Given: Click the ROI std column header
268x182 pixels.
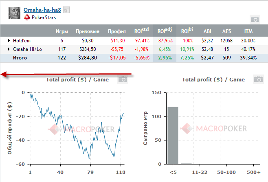Looking at the screenshot, I should point(142,31).
